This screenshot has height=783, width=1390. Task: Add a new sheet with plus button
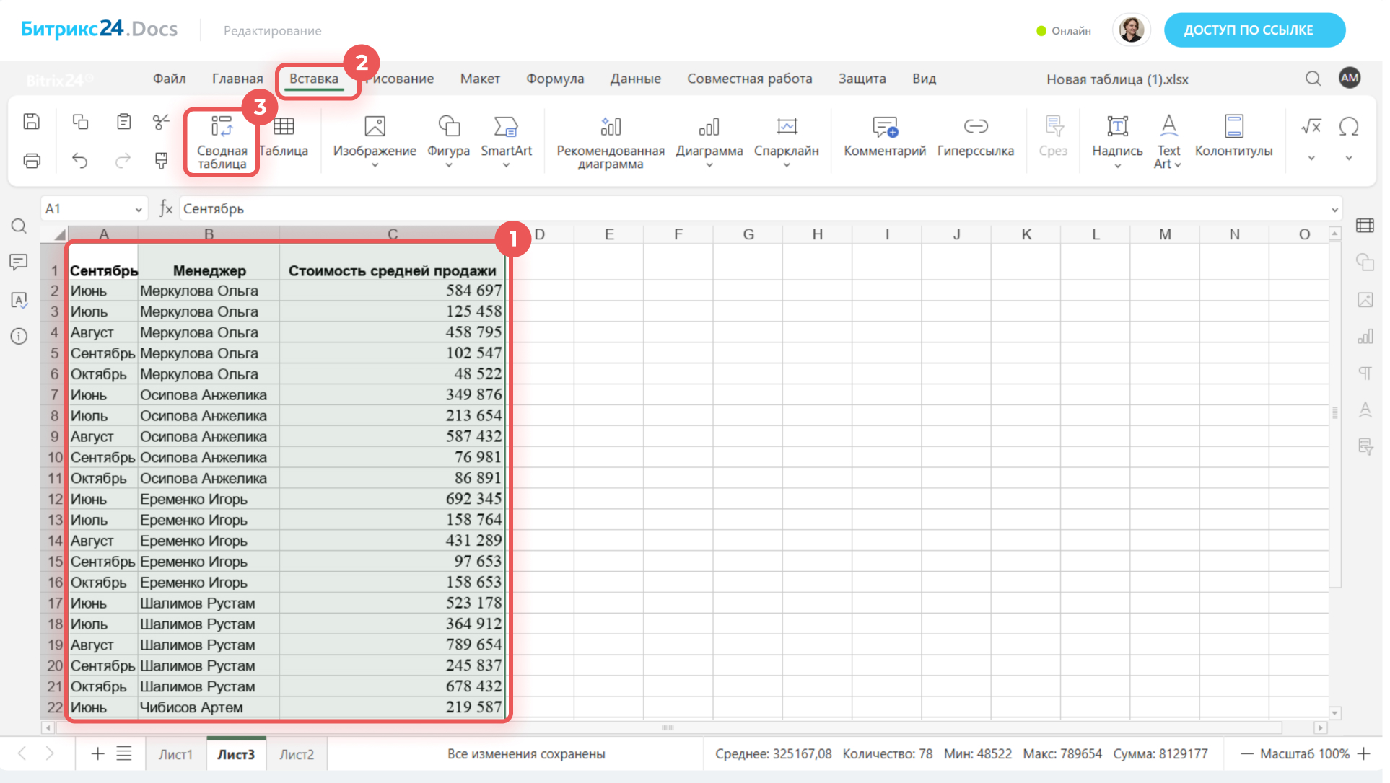pos(97,754)
